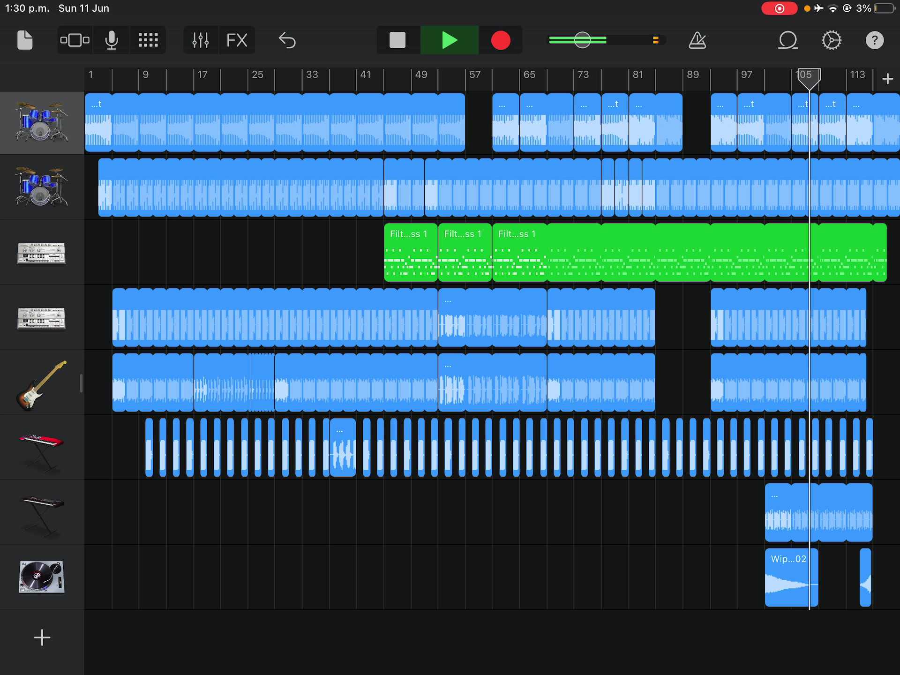Add song section with ruler plus button
Screen dimensions: 900x675
point(887,79)
